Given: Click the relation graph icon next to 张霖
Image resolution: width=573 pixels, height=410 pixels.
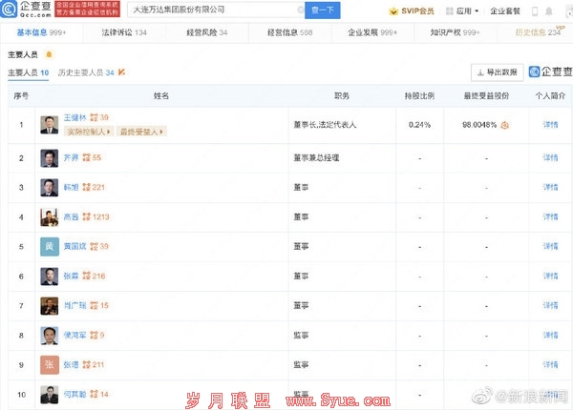Looking at the screenshot, I should coord(86,276).
